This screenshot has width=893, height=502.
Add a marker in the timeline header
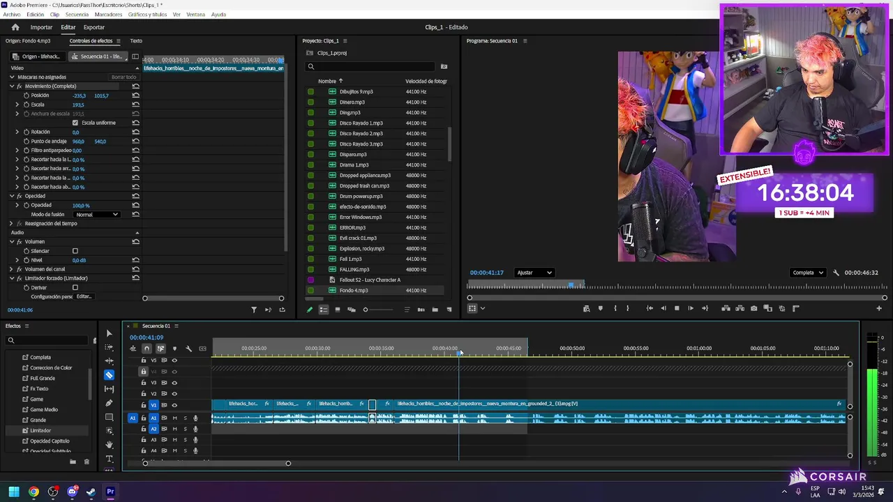coord(174,349)
